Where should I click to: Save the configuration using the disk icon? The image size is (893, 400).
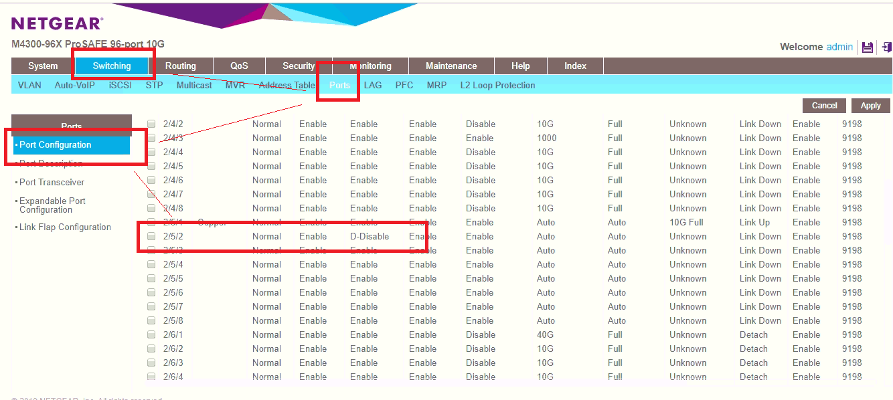[868, 47]
